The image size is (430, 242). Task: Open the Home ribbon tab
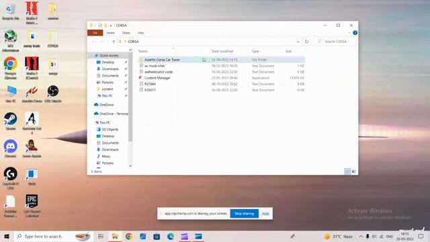click(x=111, y=33)
